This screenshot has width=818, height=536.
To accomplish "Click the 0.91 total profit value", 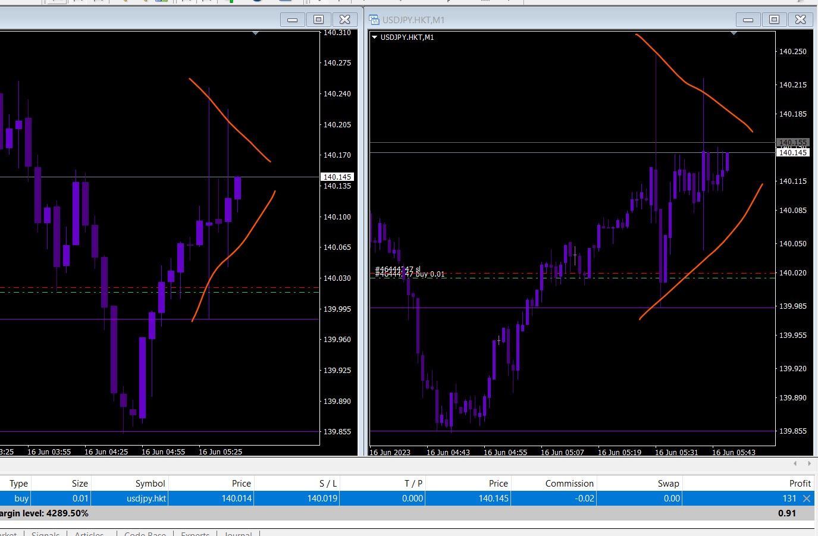I will click(787, 513).
